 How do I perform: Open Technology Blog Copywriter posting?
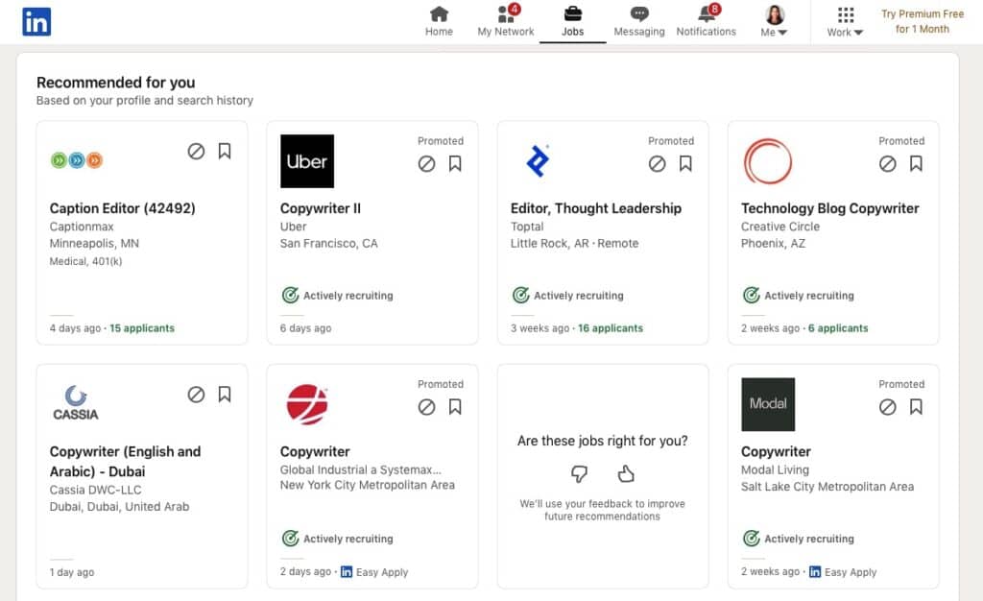(830, 208)
